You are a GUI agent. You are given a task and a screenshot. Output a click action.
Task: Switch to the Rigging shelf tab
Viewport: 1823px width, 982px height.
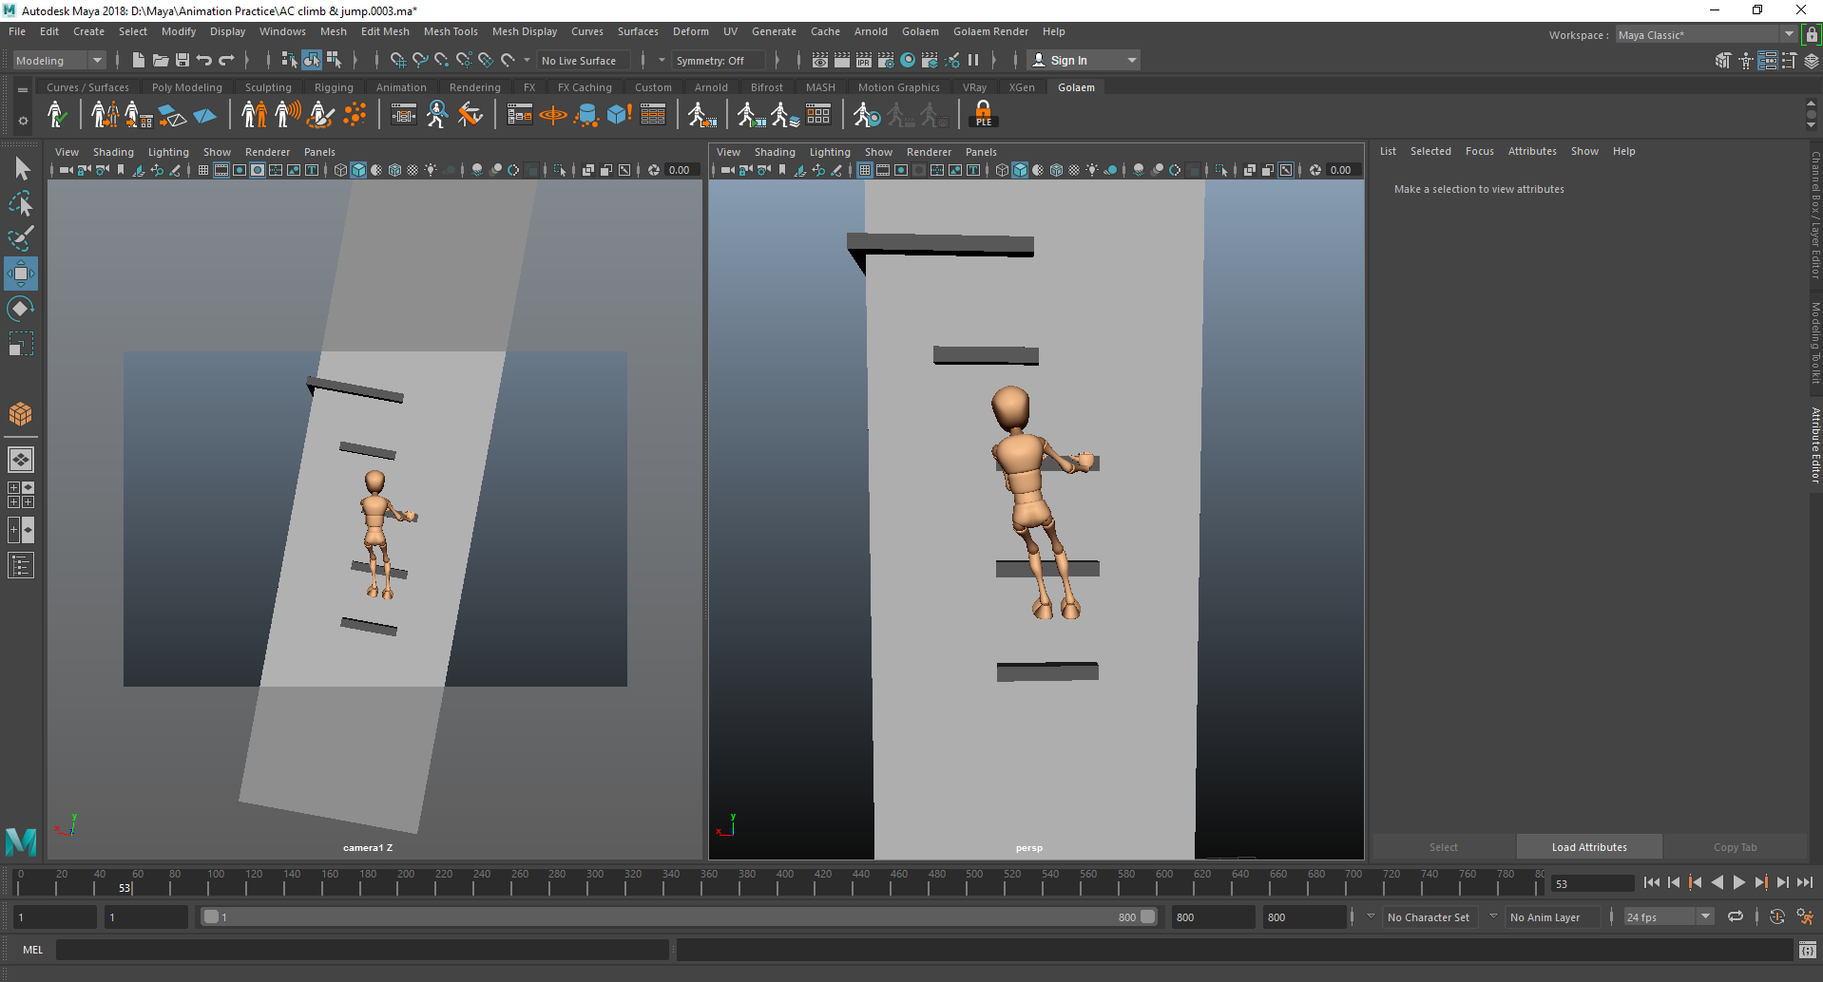coord(334,86)
